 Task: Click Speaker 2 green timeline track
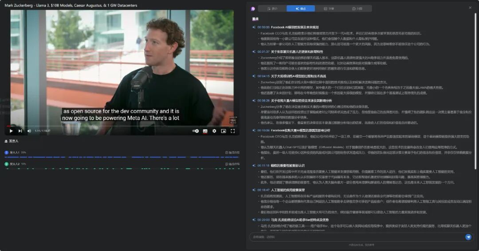(122, 169)
